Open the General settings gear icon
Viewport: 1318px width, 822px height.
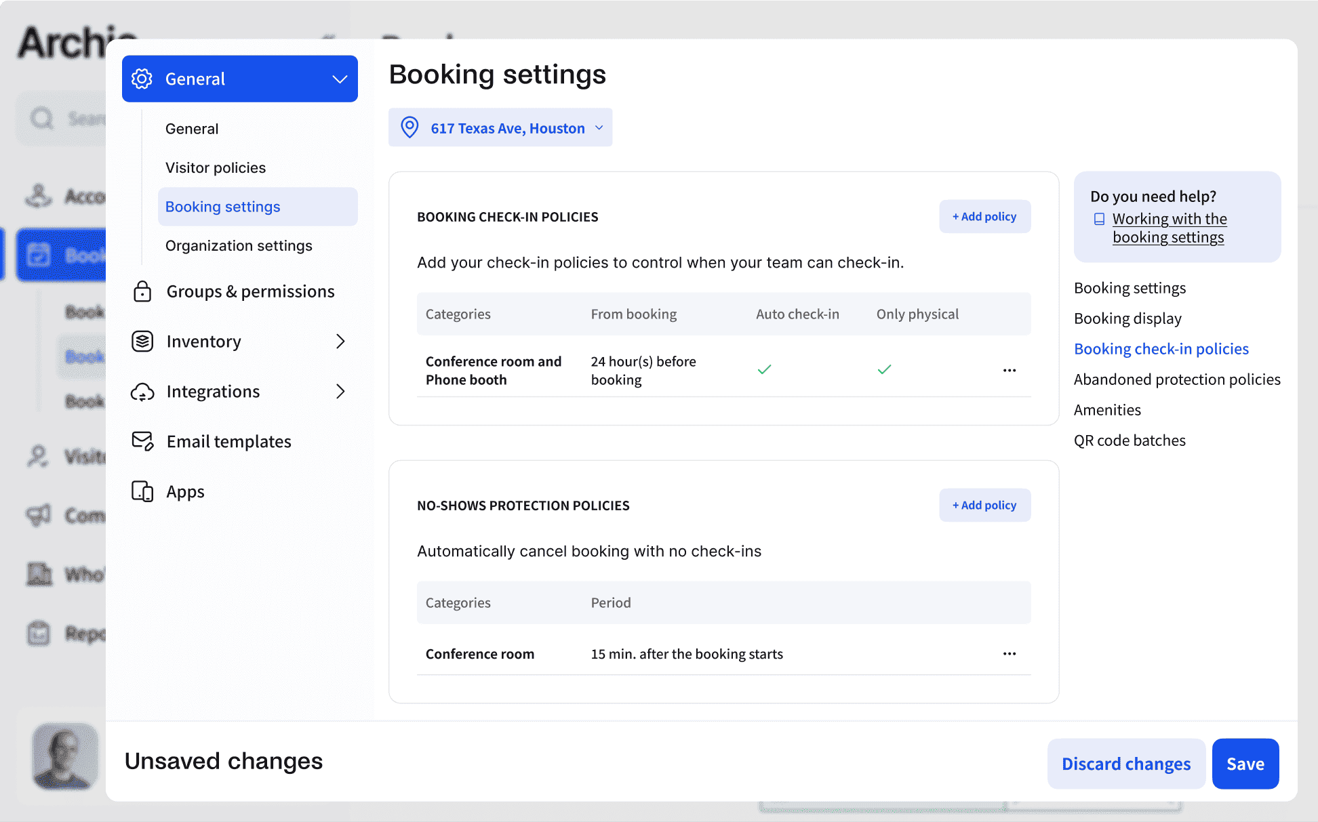click(x=142, y=79)
